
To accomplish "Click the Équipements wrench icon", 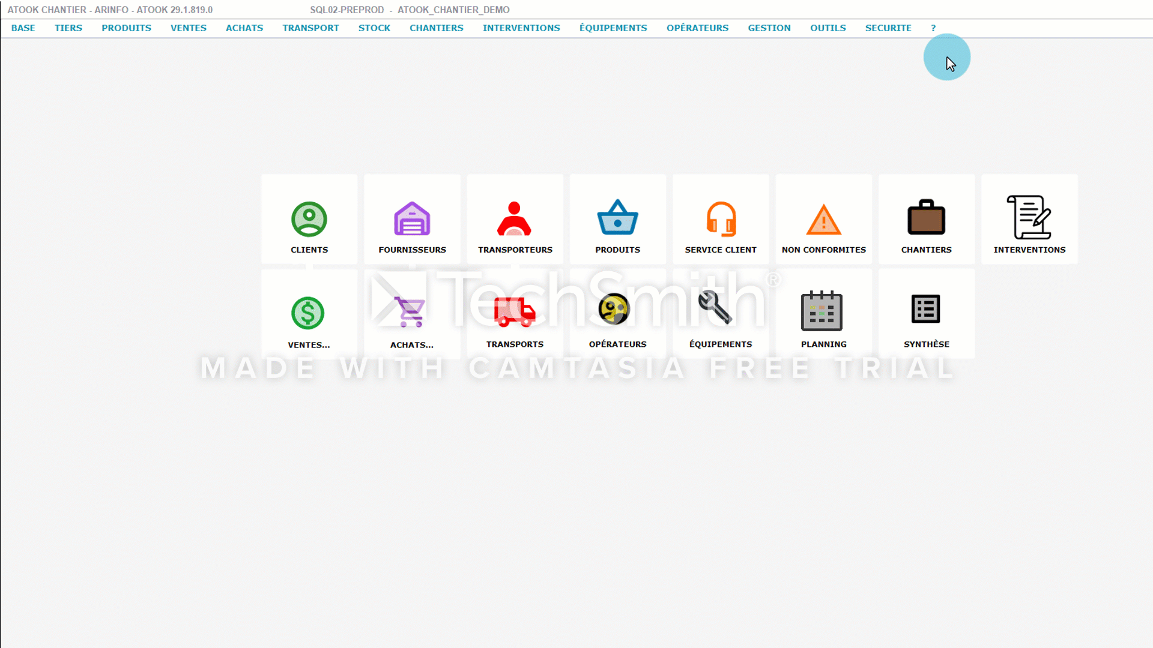I will coord(715,308).
